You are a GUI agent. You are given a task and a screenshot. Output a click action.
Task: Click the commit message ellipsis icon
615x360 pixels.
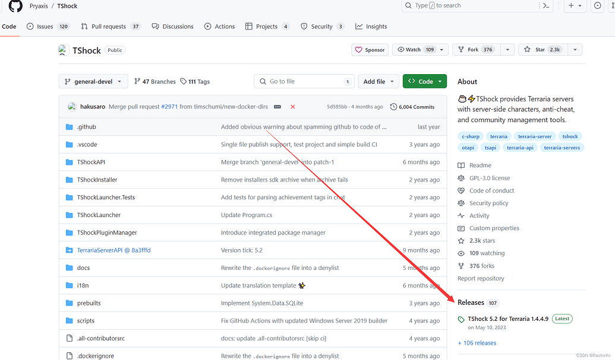[277, 107]
